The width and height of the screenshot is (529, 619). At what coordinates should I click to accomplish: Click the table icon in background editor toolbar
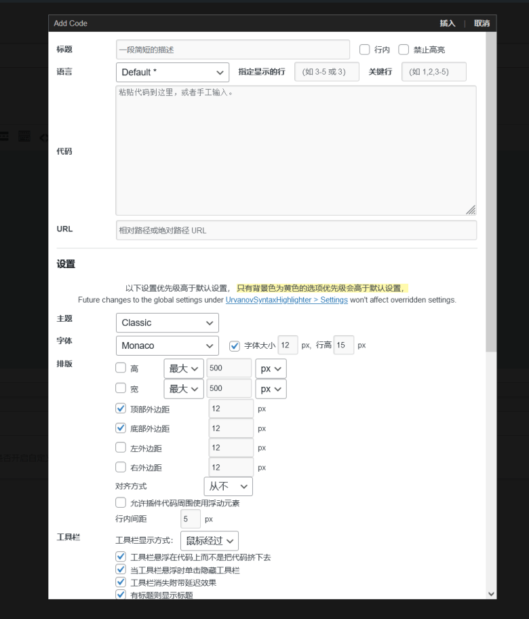click(24, 136)
